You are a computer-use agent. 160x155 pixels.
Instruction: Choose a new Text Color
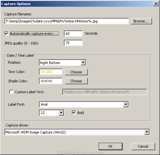point(76,72)
